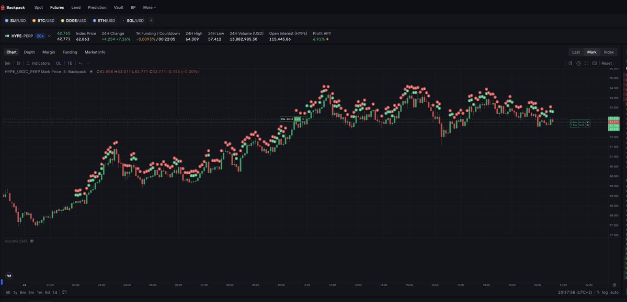Switch to the Funding tab
Image resolution: width=627 pixels, height=302 pixels.
70,52
